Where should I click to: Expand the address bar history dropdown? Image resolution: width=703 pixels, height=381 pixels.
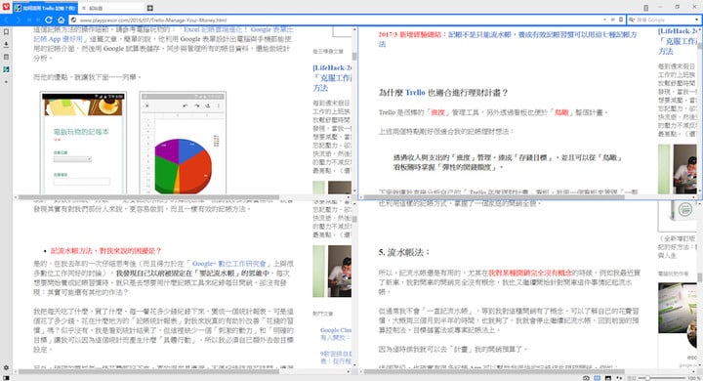tap(604, 20)
